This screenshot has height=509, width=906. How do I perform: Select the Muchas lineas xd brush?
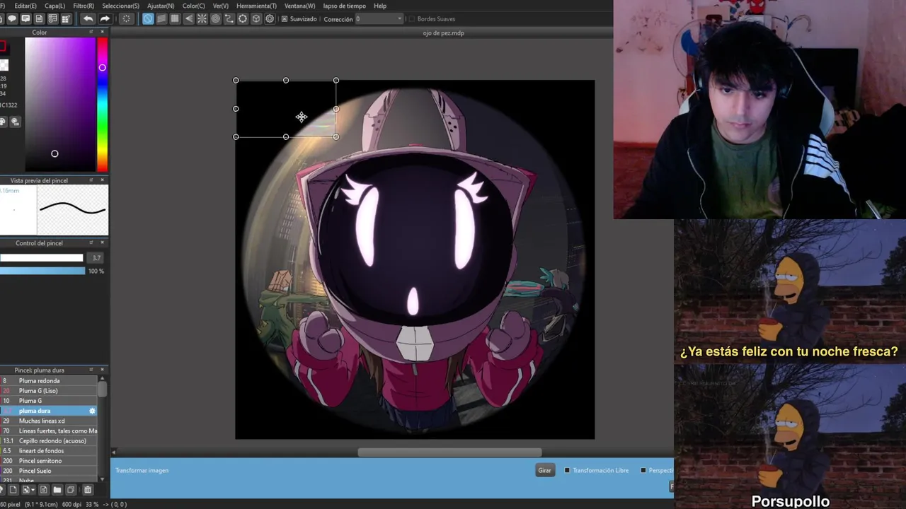tap(49, 421)
